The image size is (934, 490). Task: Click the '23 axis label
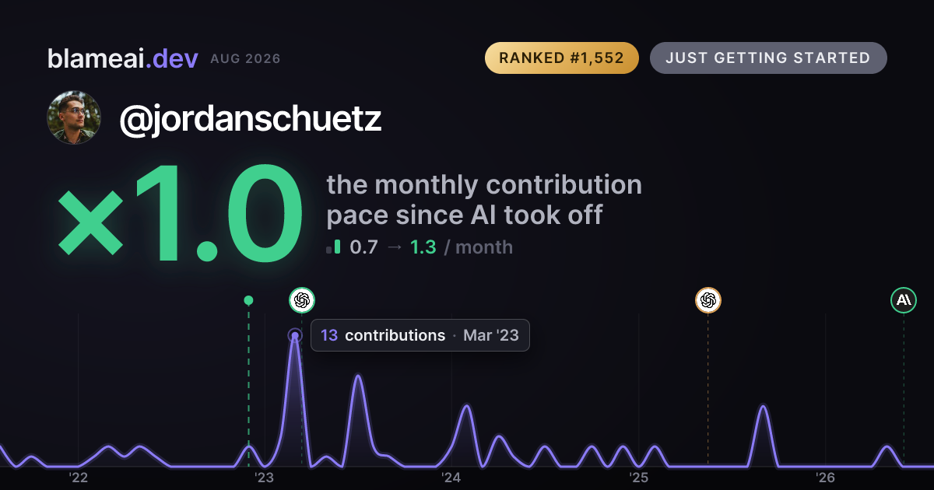265,477
